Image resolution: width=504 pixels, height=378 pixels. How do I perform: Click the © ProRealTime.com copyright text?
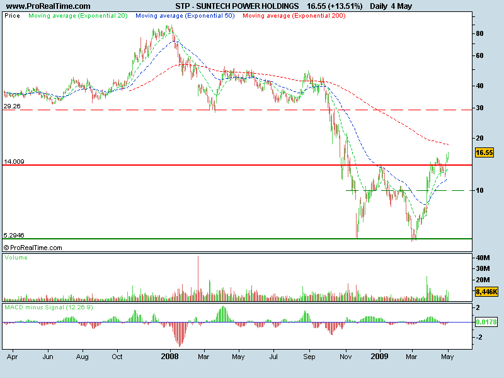tap(33, 248)
